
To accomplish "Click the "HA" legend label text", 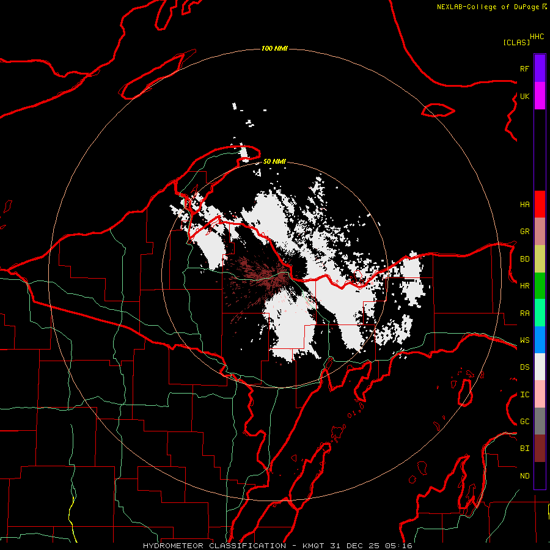I will [x=524, y=205].
